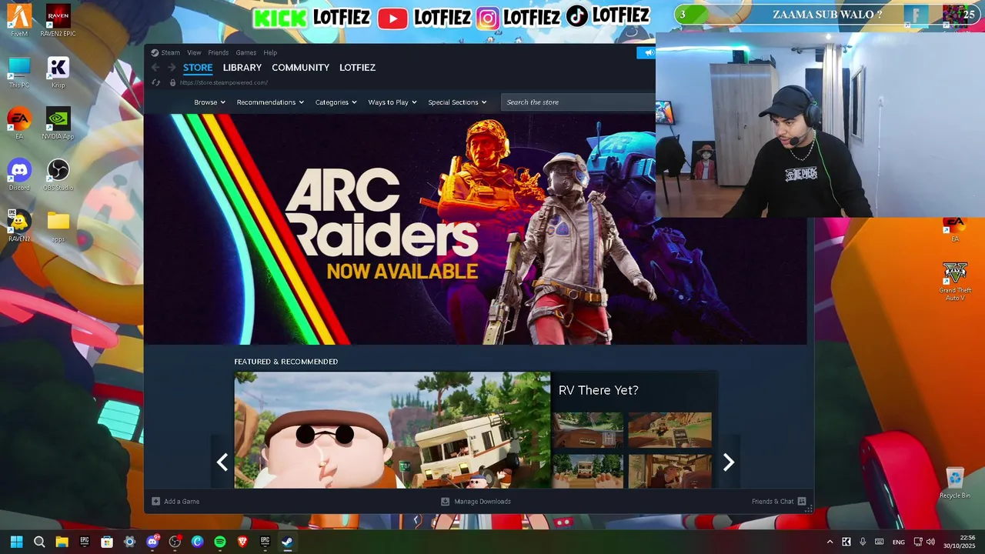Open the Steam announcements megaphone button
Screen dimensions: 985x554
646,52
